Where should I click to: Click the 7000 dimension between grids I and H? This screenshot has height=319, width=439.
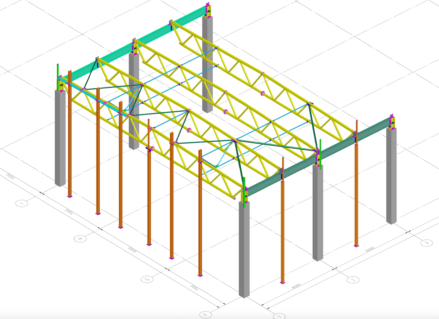click(x=69, y=211)
